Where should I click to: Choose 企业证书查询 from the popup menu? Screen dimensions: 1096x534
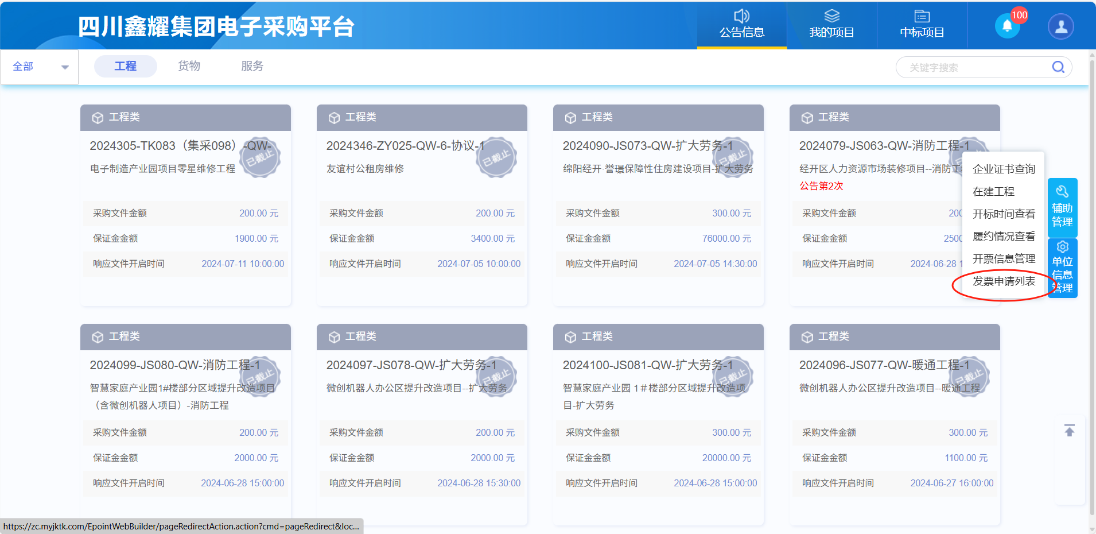tap(1004, 169)
